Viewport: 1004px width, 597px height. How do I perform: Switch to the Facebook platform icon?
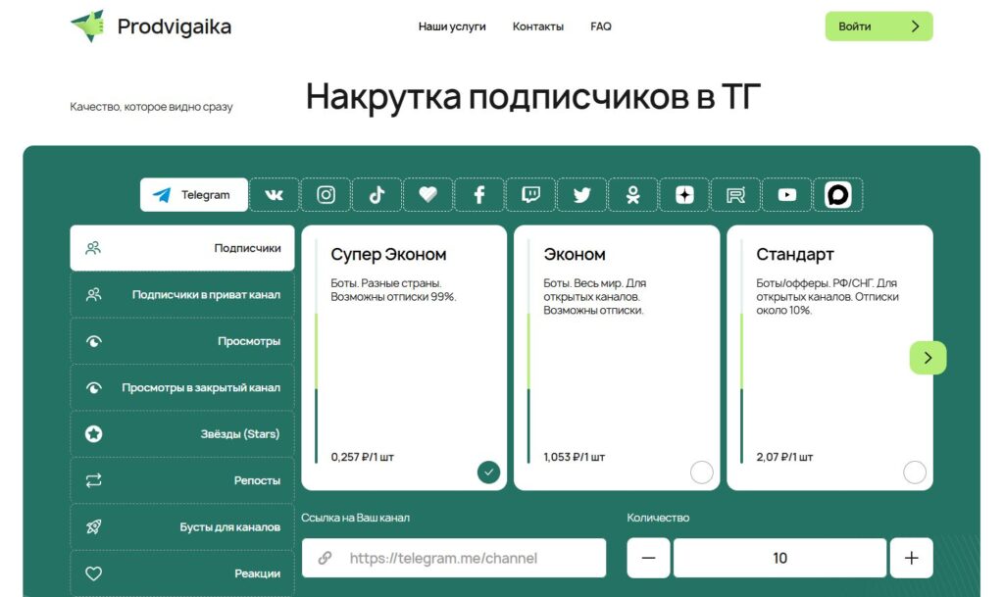point(479,194)
